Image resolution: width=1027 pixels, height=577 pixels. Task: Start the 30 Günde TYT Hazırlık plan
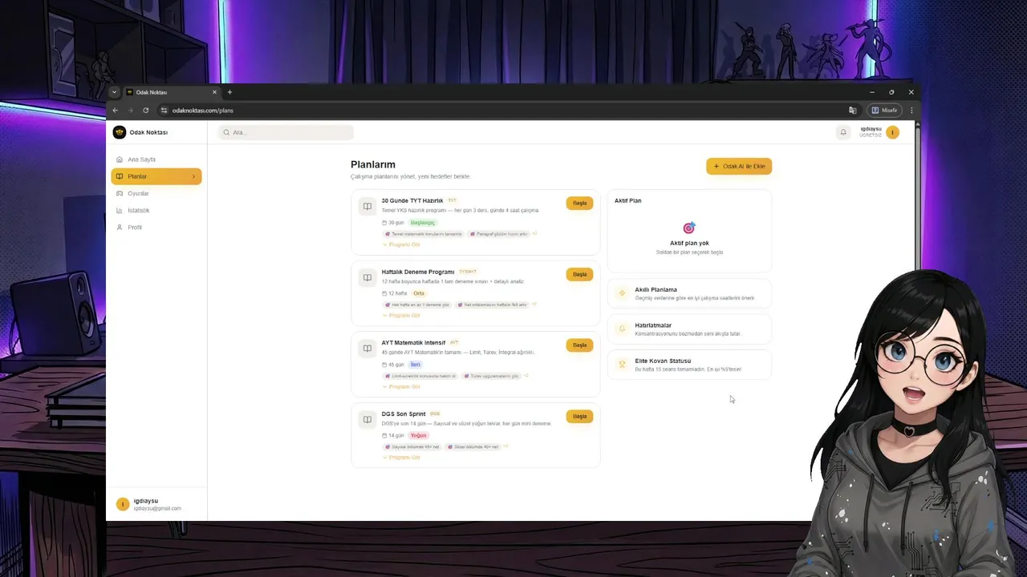coord(579,203)
